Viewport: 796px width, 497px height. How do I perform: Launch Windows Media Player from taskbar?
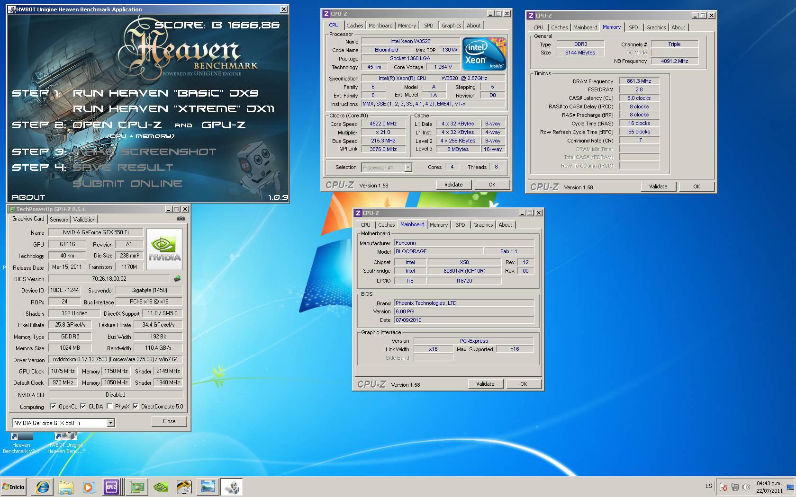(x=89, y=487)
